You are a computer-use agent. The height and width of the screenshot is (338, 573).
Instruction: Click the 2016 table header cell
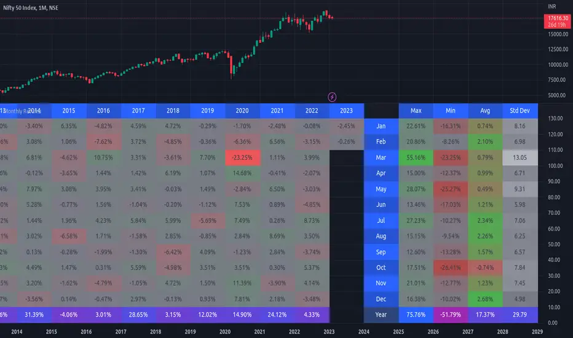tap(103, 111)
